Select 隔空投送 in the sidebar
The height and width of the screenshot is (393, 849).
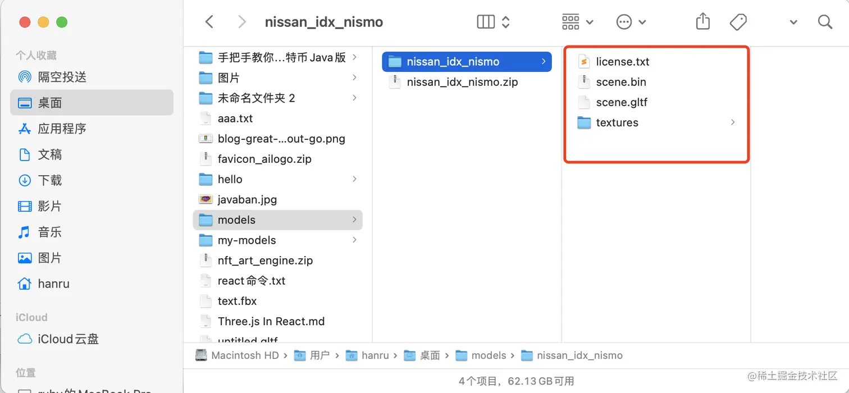(x=92, y=77)
